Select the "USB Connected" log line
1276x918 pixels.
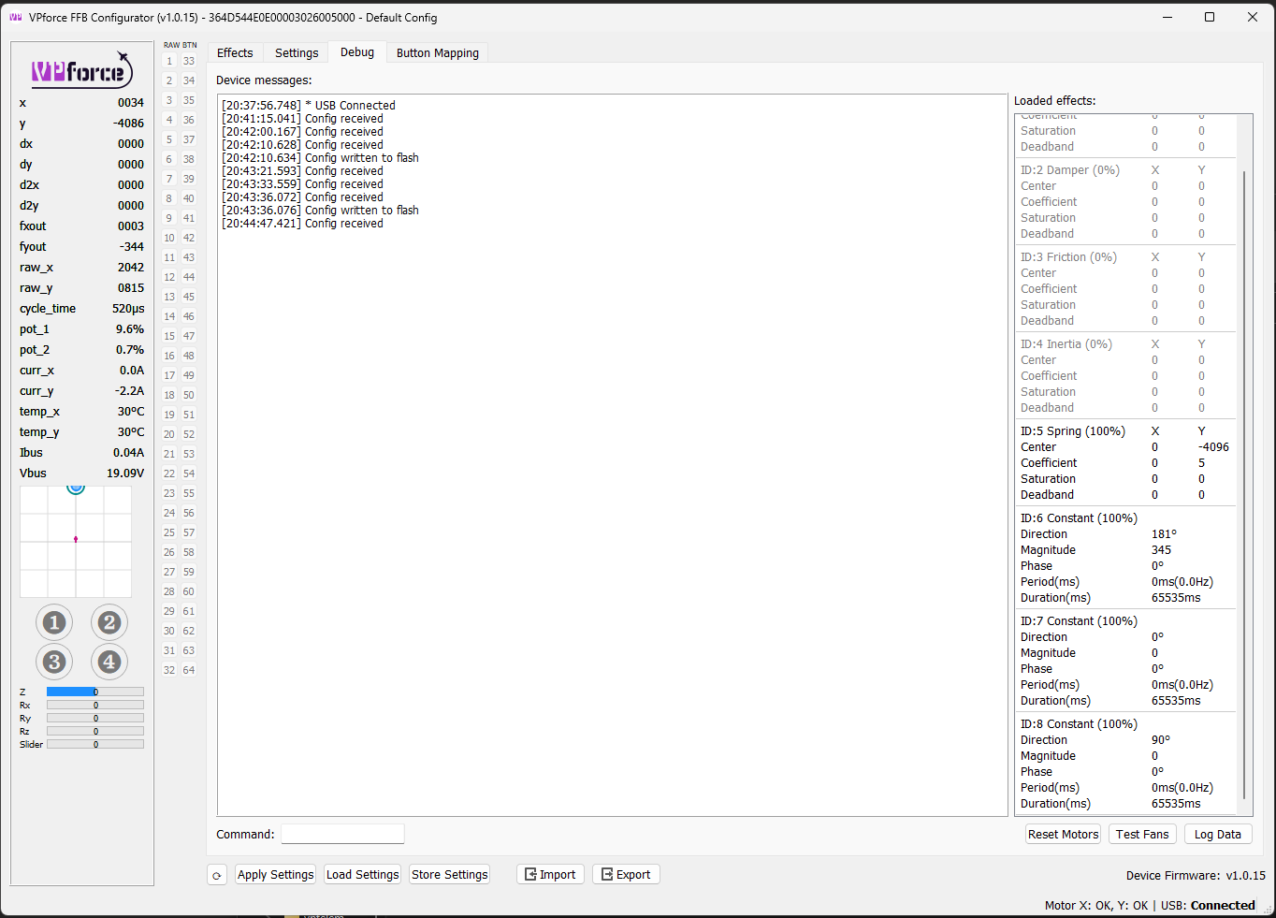point(309,106)
